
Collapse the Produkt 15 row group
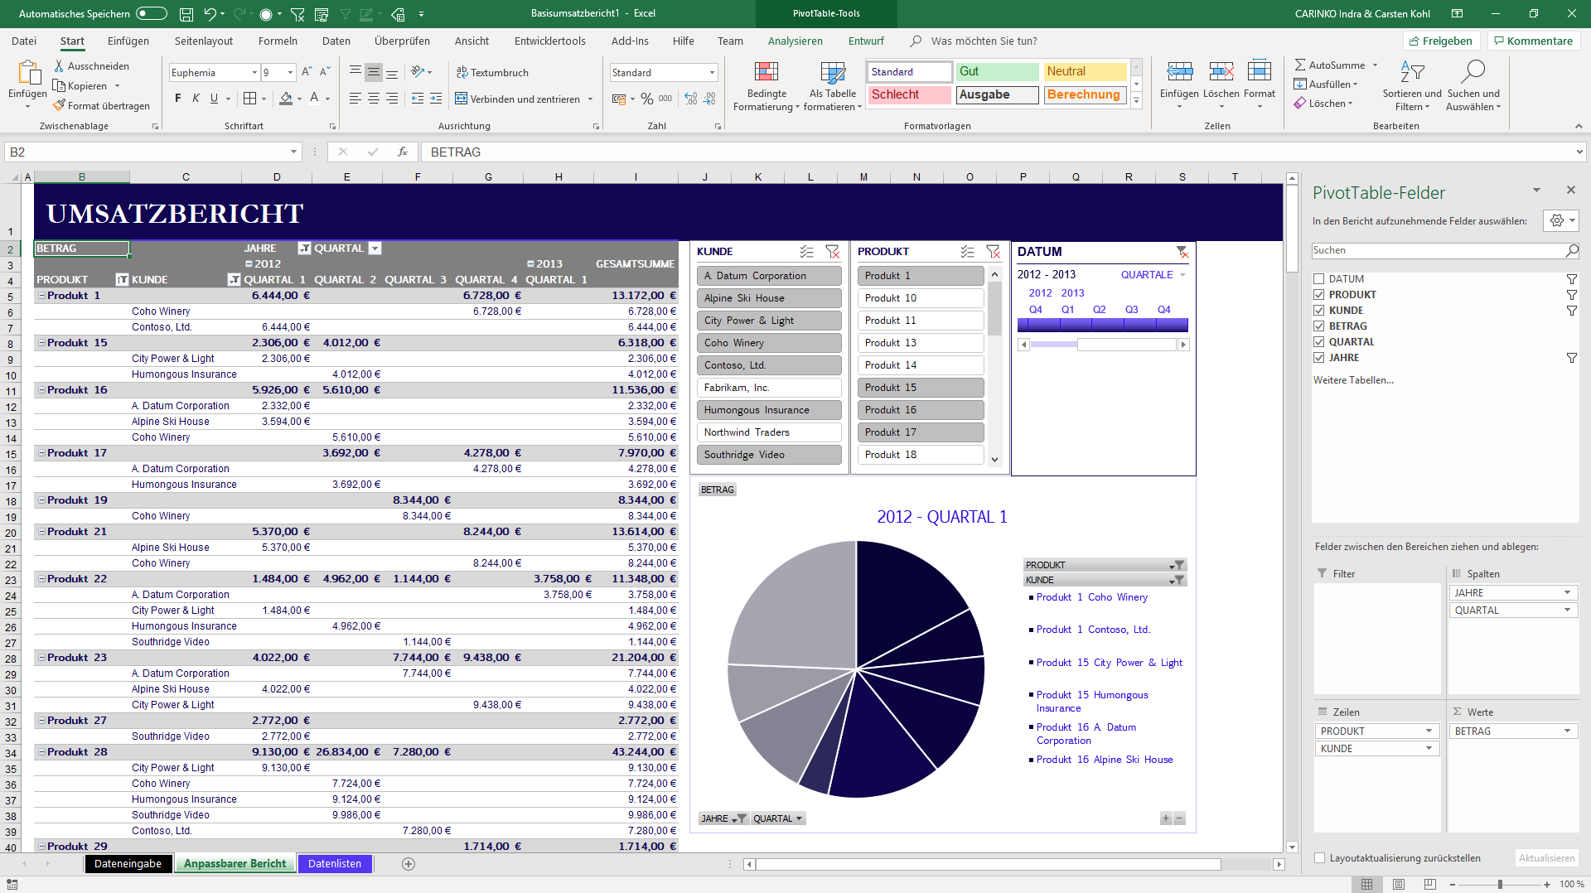41,343
